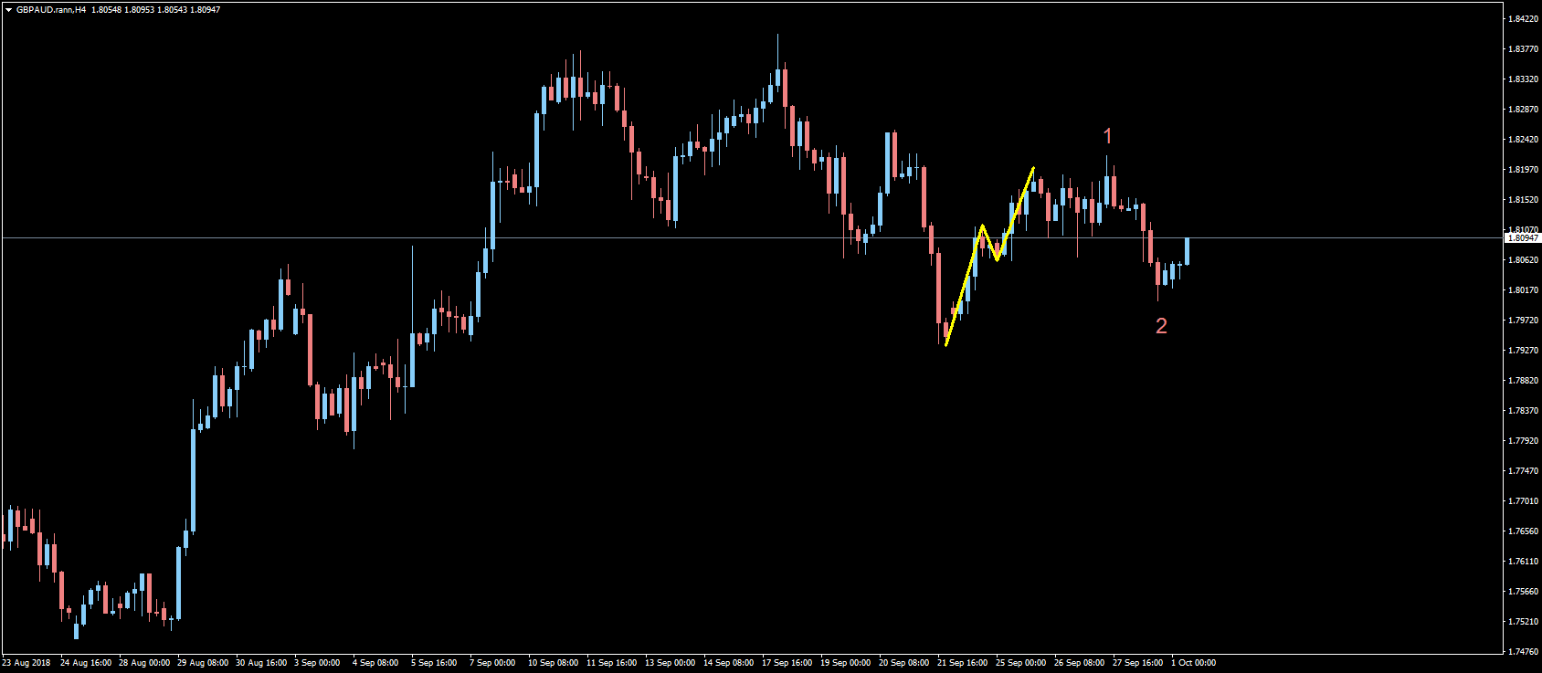Click the 10 Sep 08:00 time label
This screenshot has width=1542, height=673.
(554, 663)
